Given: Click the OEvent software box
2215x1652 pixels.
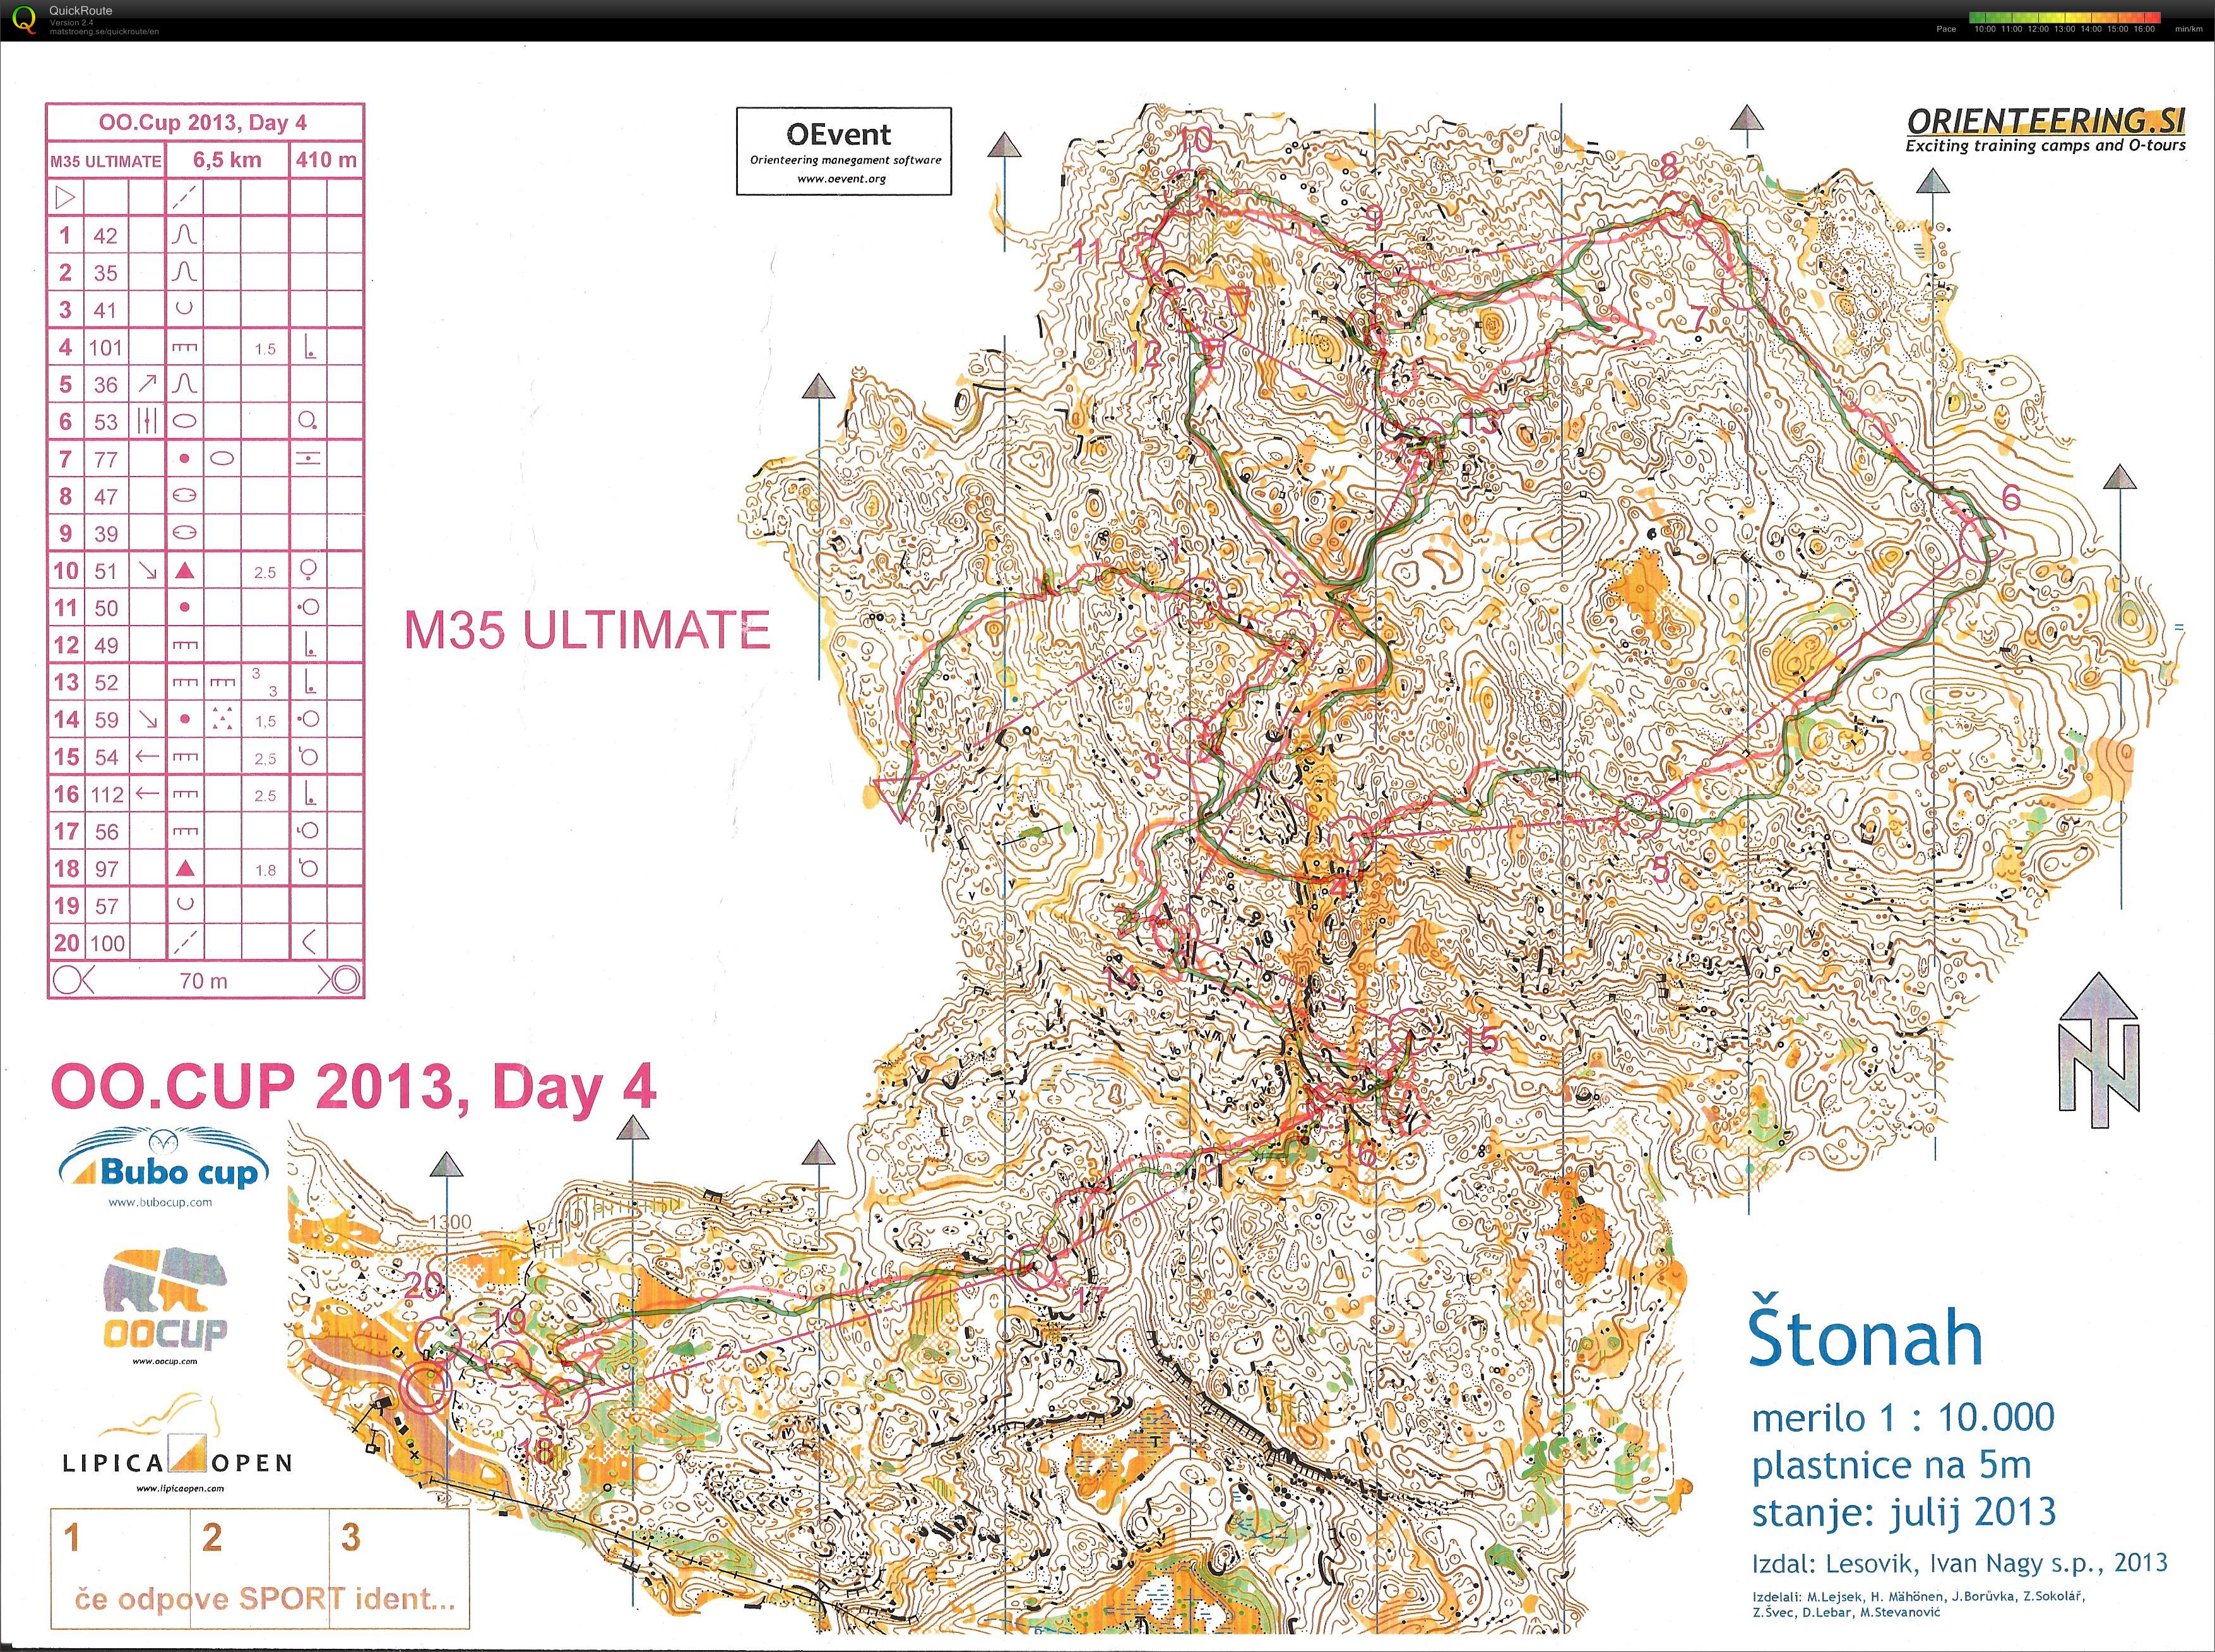Looking at the screenshot, I should click(x=843, y=151).
